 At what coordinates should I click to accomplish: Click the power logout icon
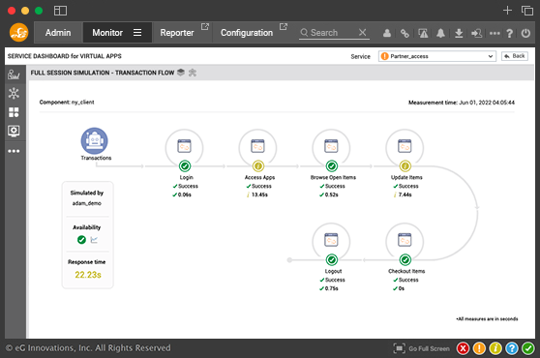[x=525, y=33]
